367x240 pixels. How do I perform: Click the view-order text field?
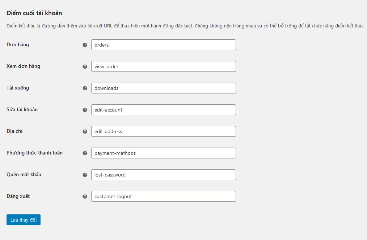point(163,66)
